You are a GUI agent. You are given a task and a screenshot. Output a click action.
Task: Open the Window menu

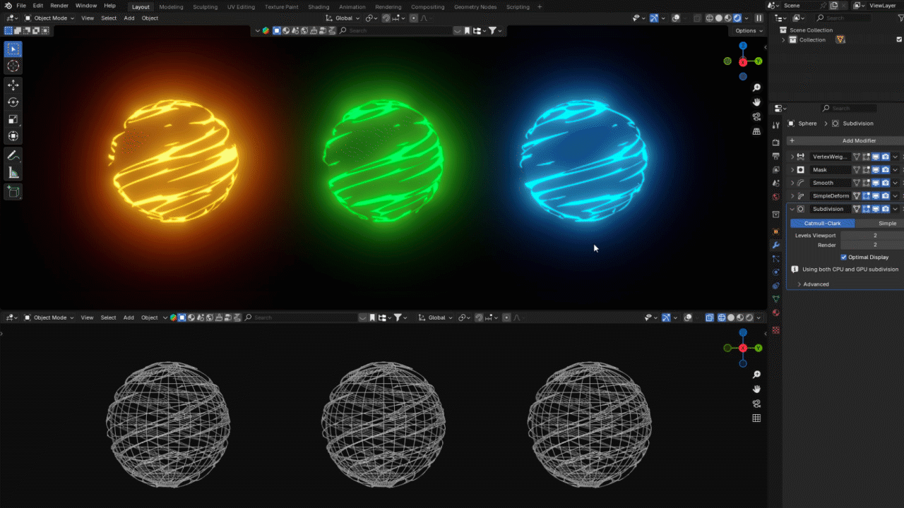pos(86,6)
